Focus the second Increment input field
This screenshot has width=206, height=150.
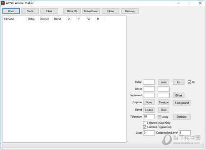[x=164, y=95]
